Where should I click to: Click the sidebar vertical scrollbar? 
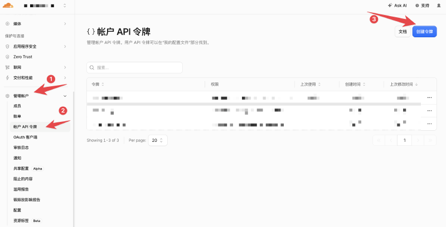click(74, 159)
